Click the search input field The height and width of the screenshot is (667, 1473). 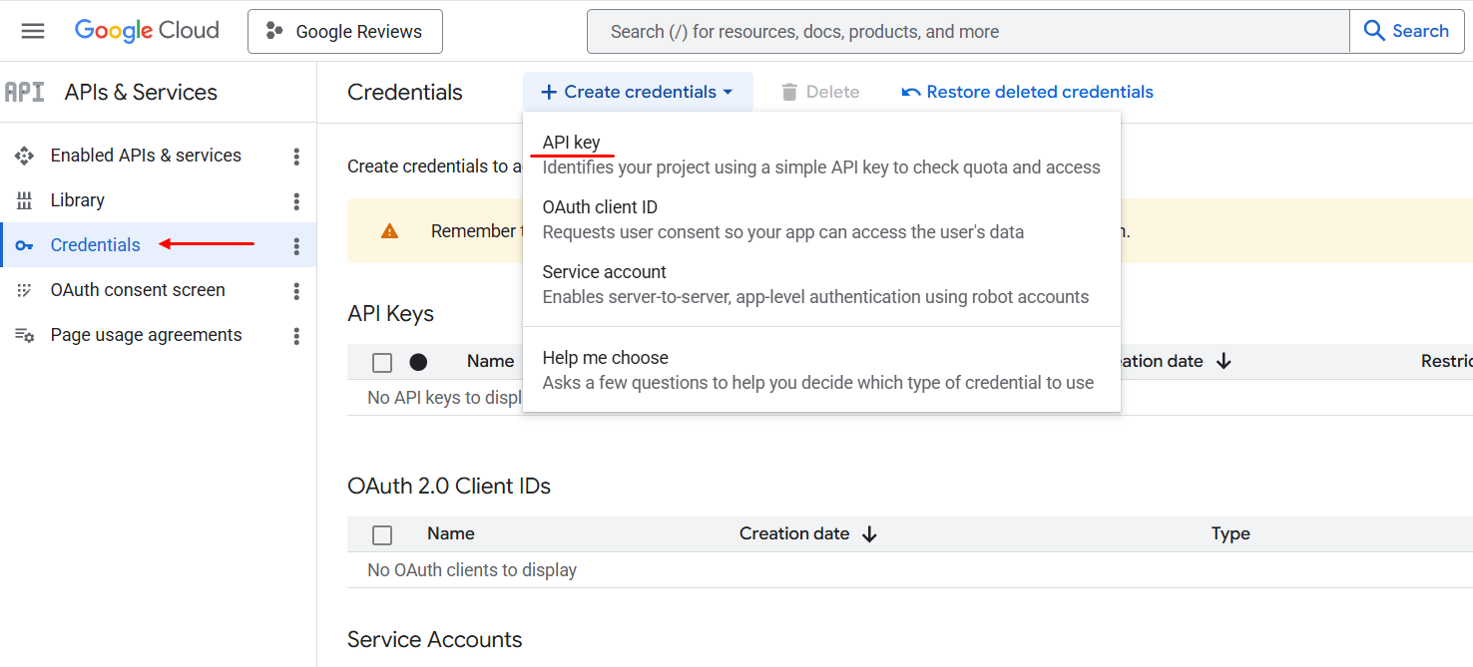click(968, 32)
